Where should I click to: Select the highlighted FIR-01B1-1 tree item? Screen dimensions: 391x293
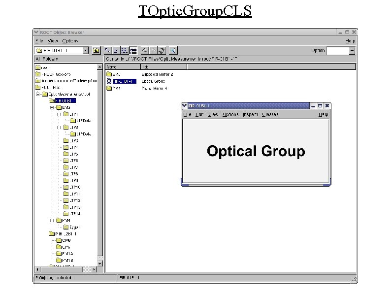(x=65, y=101)
